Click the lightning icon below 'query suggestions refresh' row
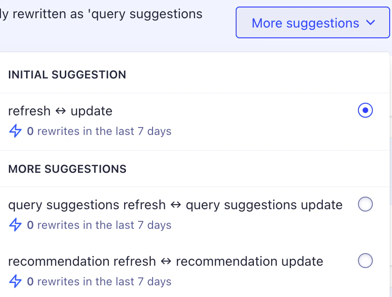 15,225
